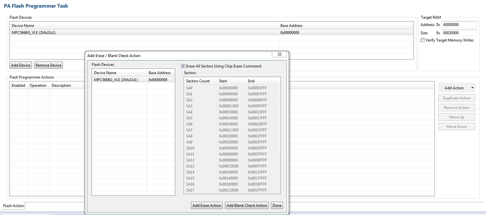Click the Remove Device button

48,65
